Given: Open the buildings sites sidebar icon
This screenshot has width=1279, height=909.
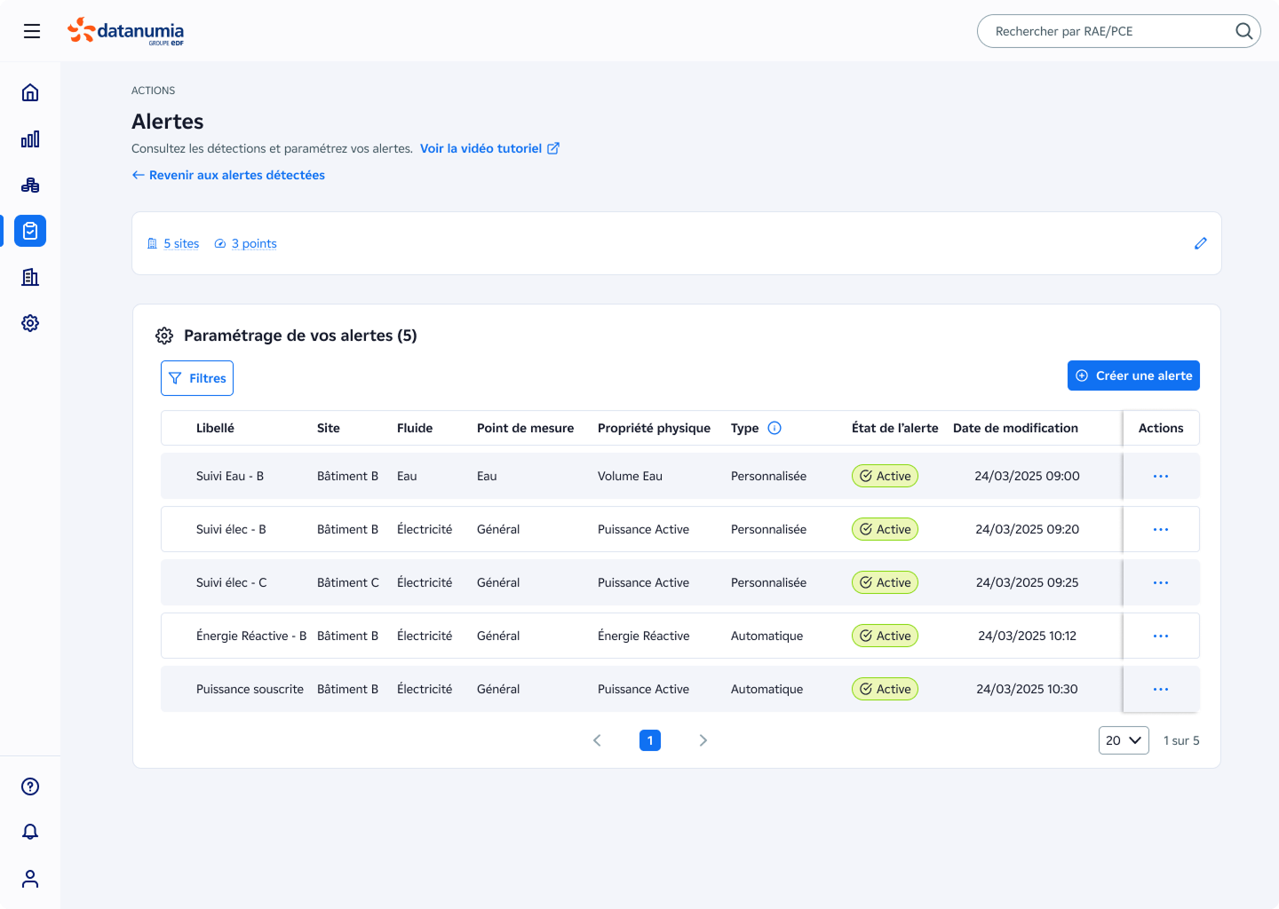Looking at the screenshot, I should pos(30,277).
